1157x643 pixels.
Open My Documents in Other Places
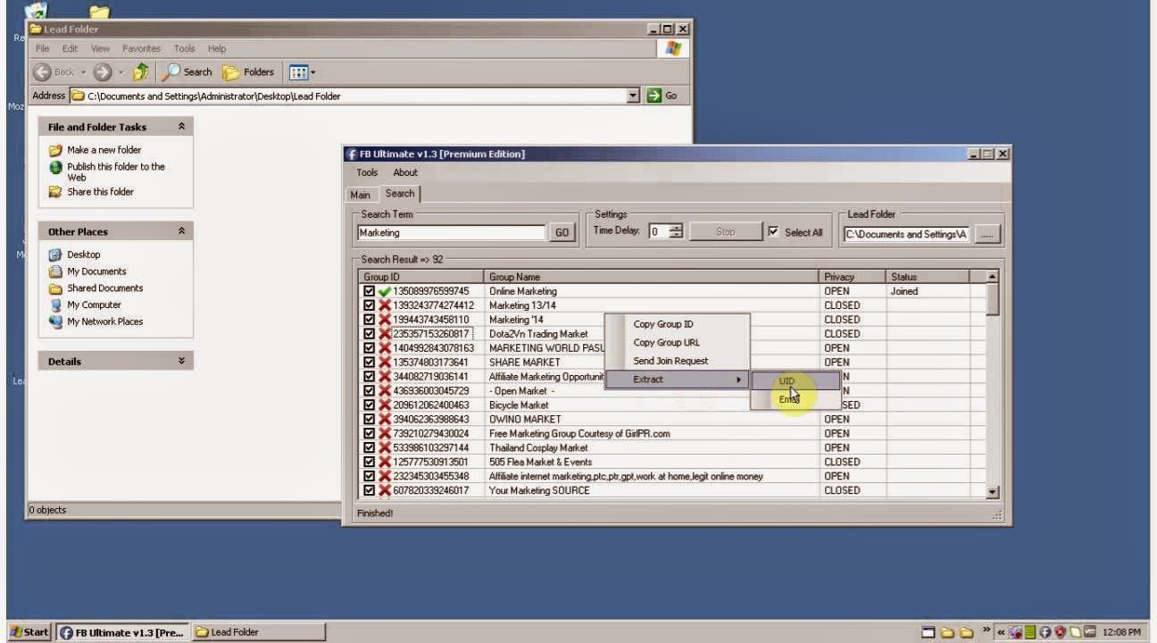pos(96,271)
